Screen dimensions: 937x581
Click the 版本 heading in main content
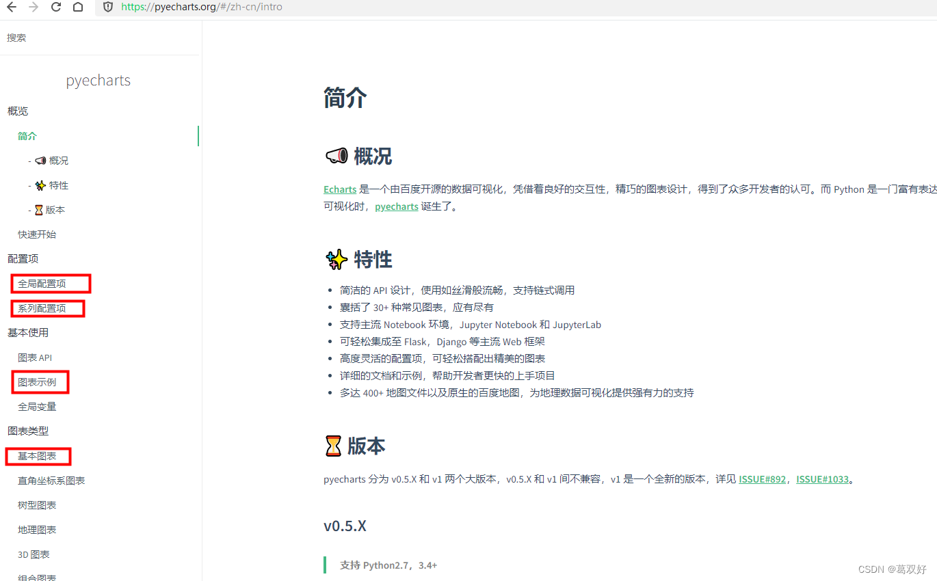click(x=367, y=446)
